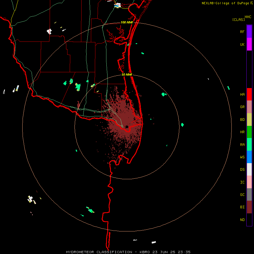This screenshot has height=254, width=254.
Task: Click the BI legend label
Action: click(242, 207)
